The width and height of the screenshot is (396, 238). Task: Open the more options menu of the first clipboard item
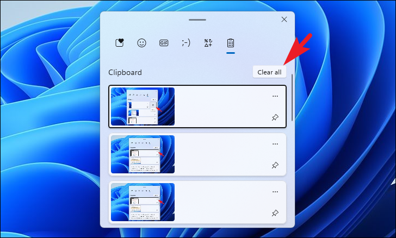[275, 96]
